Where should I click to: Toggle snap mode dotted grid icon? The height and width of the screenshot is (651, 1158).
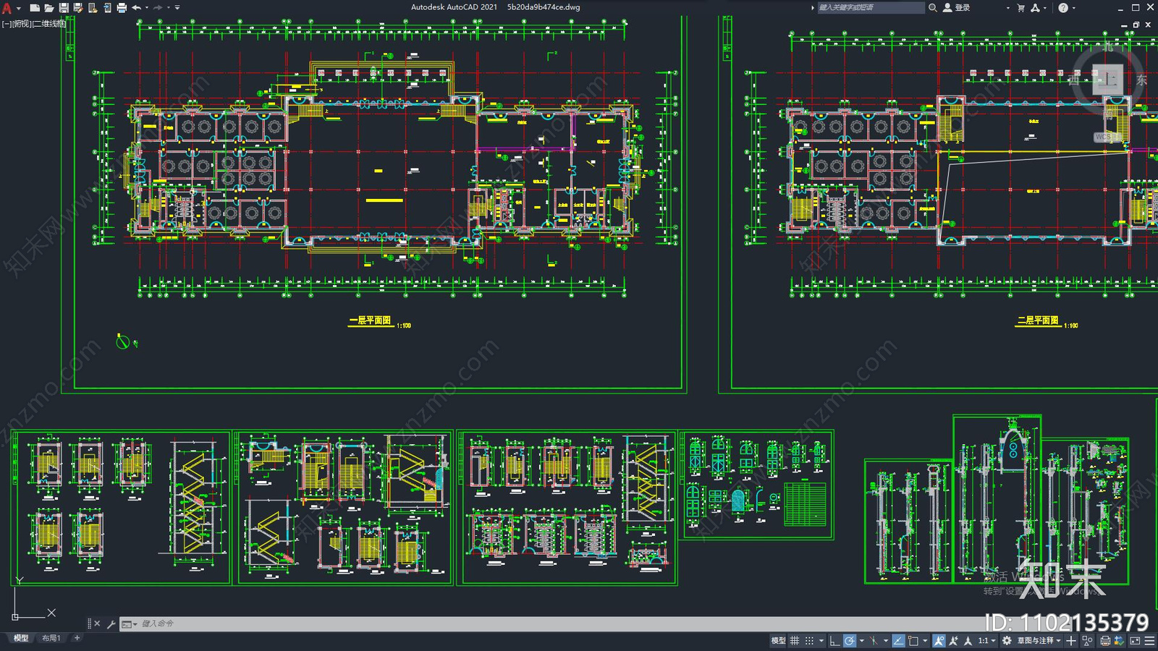809,641
